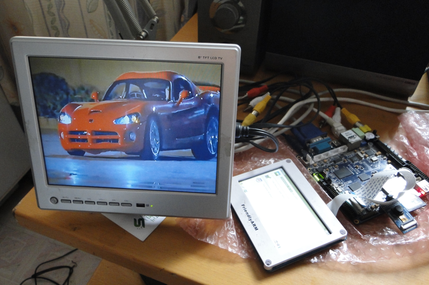The width and height of the screenshot is (429, 285).
Task: Click the CH+ channel up button
Action: [126, 204]
